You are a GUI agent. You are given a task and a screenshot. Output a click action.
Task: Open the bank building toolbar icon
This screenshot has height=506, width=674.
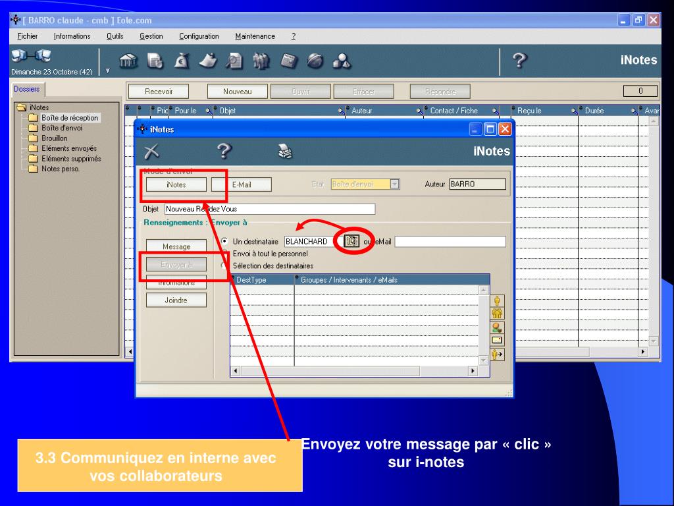(x=128, y=61)
